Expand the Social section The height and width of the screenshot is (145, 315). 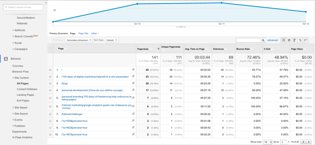coord(17,43)
